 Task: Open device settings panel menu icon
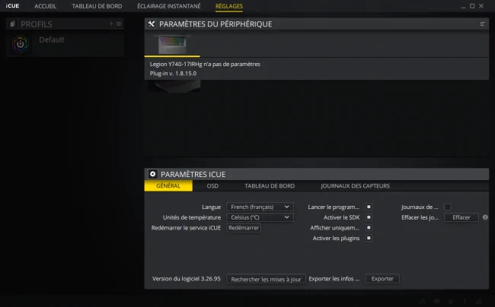coord(482,24)
